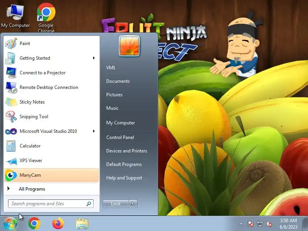Click the XPS Viewer paper plane icon
The image size is (308, 231).
point(11,161)
